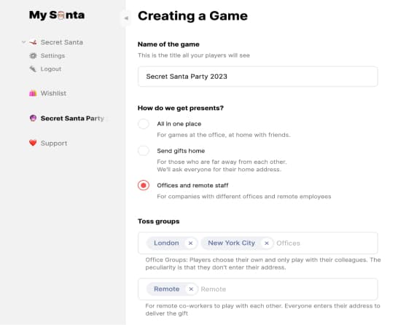Remove the London office tag
The image size is (398, 325).
pyautogui.click(x=190, y=243)
